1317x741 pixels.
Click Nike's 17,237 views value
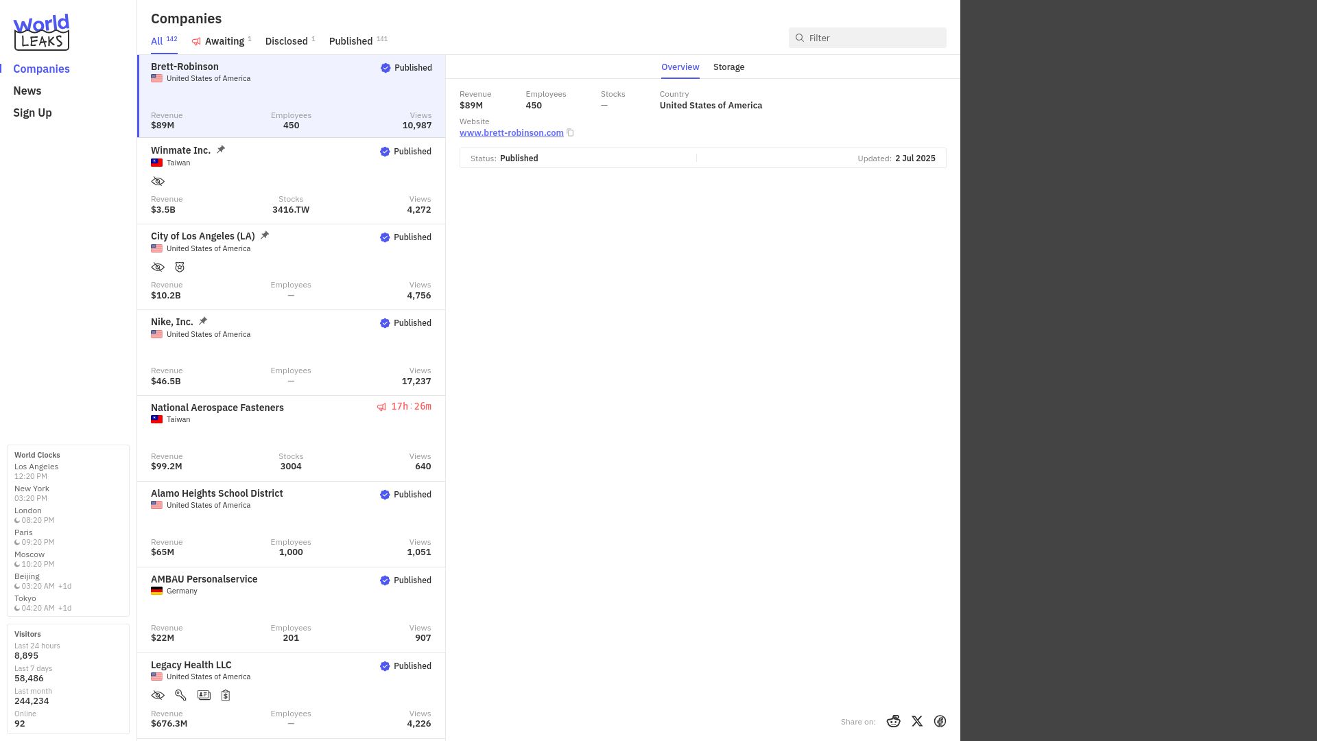click(x=416, y=381)
